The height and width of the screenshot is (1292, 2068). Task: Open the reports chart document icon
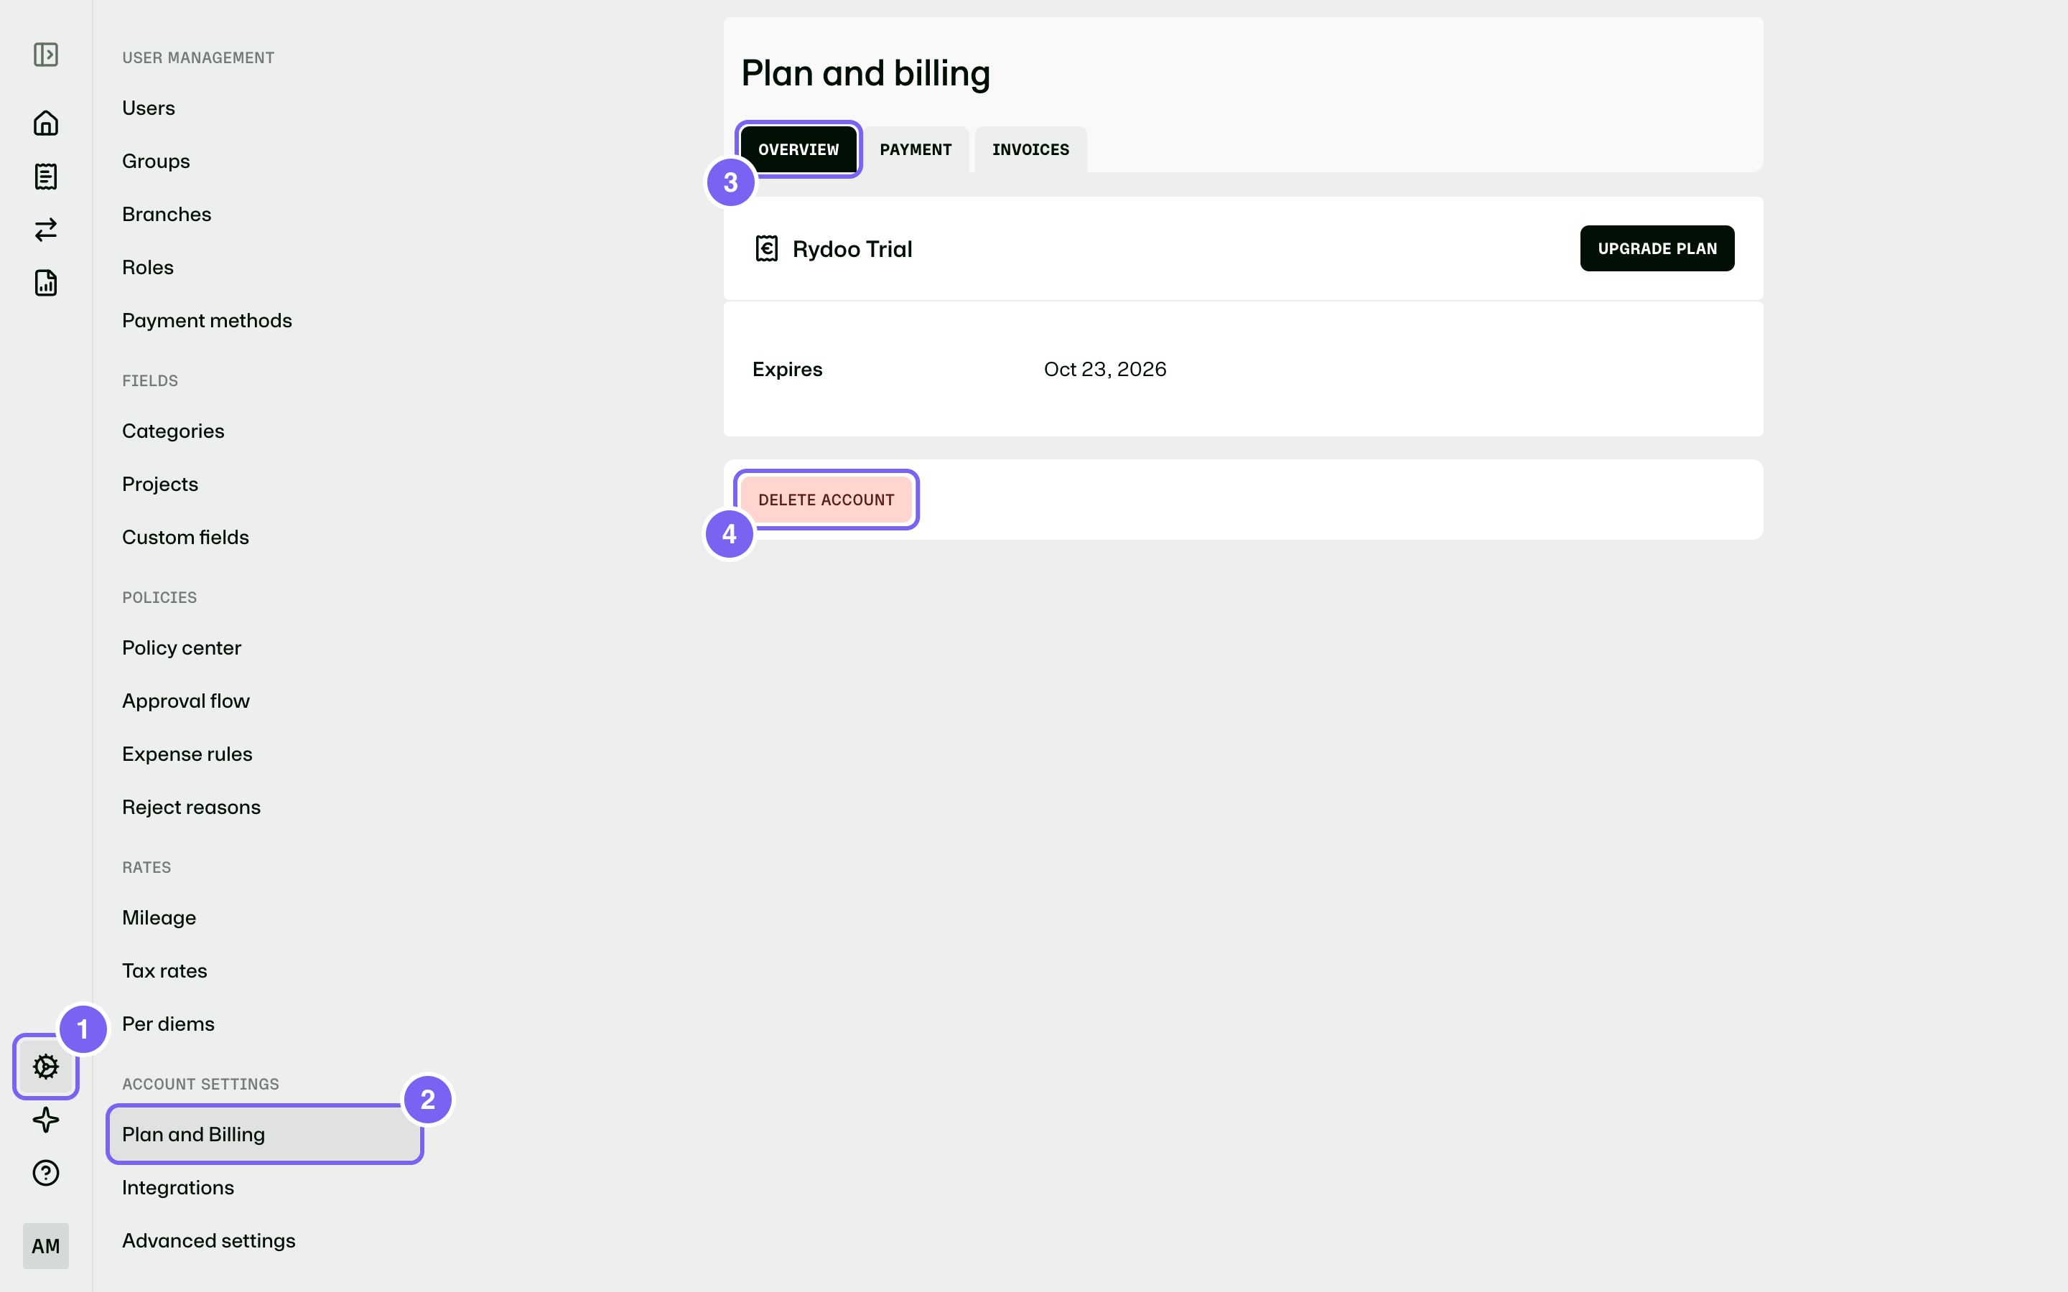pos(46,283)
